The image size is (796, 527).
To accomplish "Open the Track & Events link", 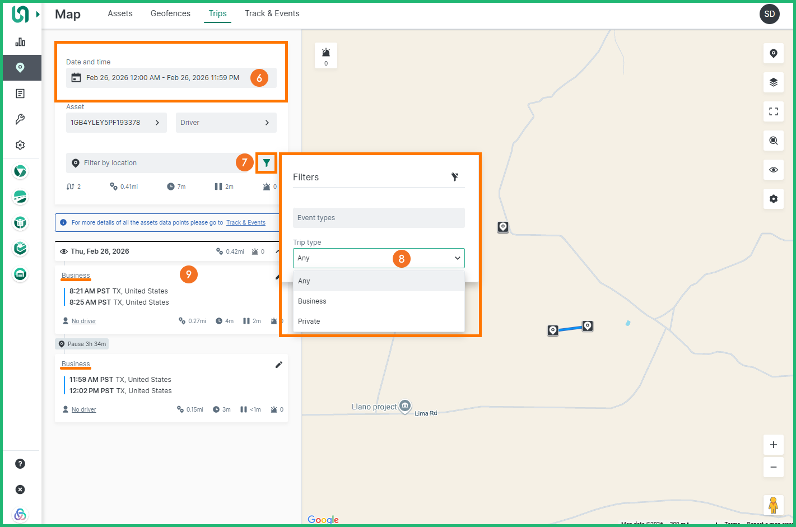I will pyautogui.click(x=245, y=222).
